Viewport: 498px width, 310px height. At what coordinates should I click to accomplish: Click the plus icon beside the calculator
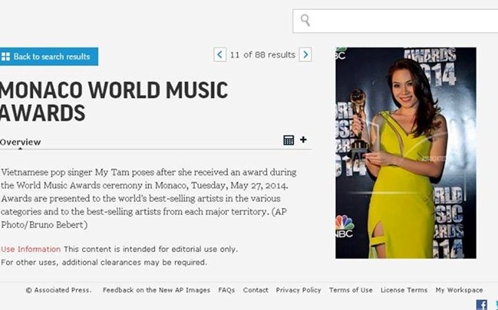303,140
